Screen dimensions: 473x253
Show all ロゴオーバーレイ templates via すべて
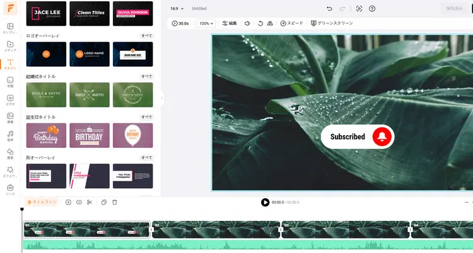[147, 36]
